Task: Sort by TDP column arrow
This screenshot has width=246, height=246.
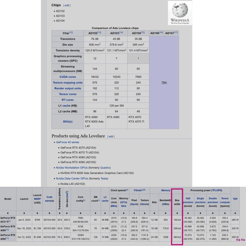Action: pyautogui.click(x=235, y=213)
